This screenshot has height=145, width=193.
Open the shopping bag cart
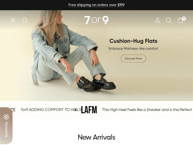(x=180, y=20)
